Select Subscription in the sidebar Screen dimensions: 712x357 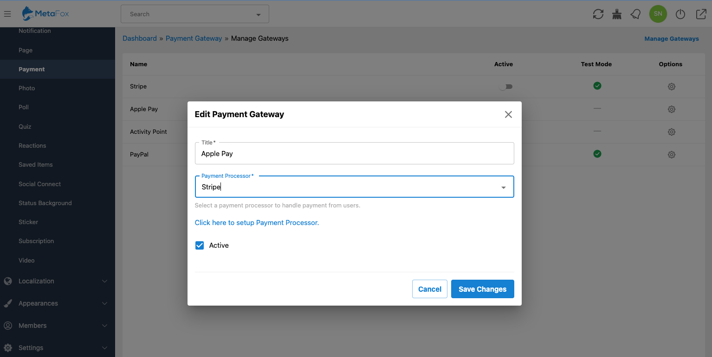(36, 241)
